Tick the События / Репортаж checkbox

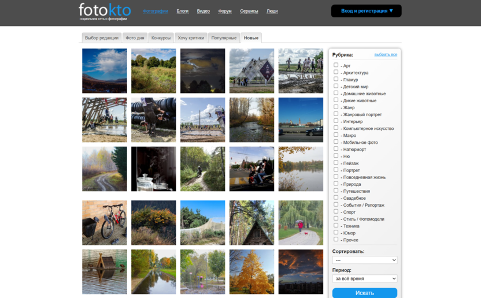click(336, 204)
